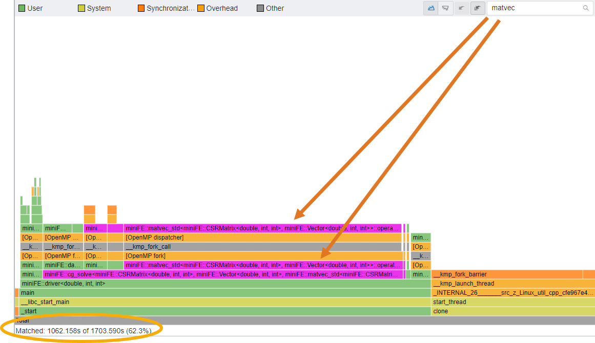Screen dimensions: 595x343
Task: Select the wide [OpenMP dispatcher] frame
Action: pos(262,238)
